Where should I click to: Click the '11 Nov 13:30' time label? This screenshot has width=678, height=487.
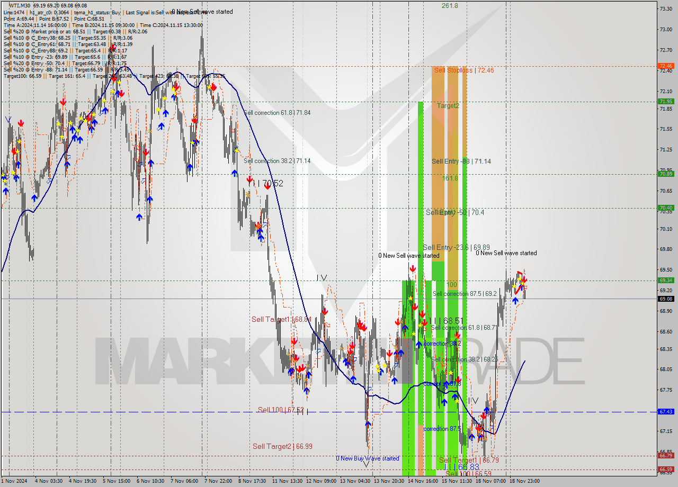[287, 481]
